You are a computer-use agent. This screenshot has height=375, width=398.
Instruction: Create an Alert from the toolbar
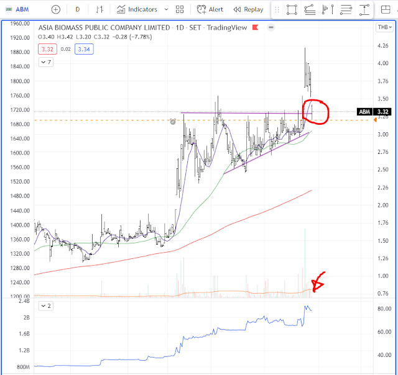coord(210,10)
